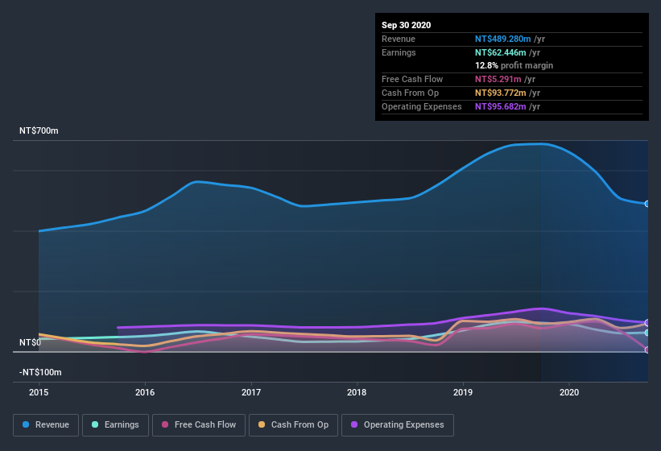Viewport: 661px width, 451px height.
Task: Click the blue Revenue endpoint marker on the chart
Action: click(x=647, y=204)
